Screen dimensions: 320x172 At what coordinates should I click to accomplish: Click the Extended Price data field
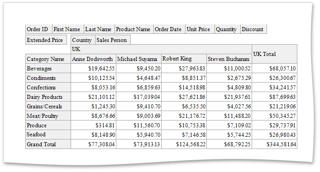point(46,40)
